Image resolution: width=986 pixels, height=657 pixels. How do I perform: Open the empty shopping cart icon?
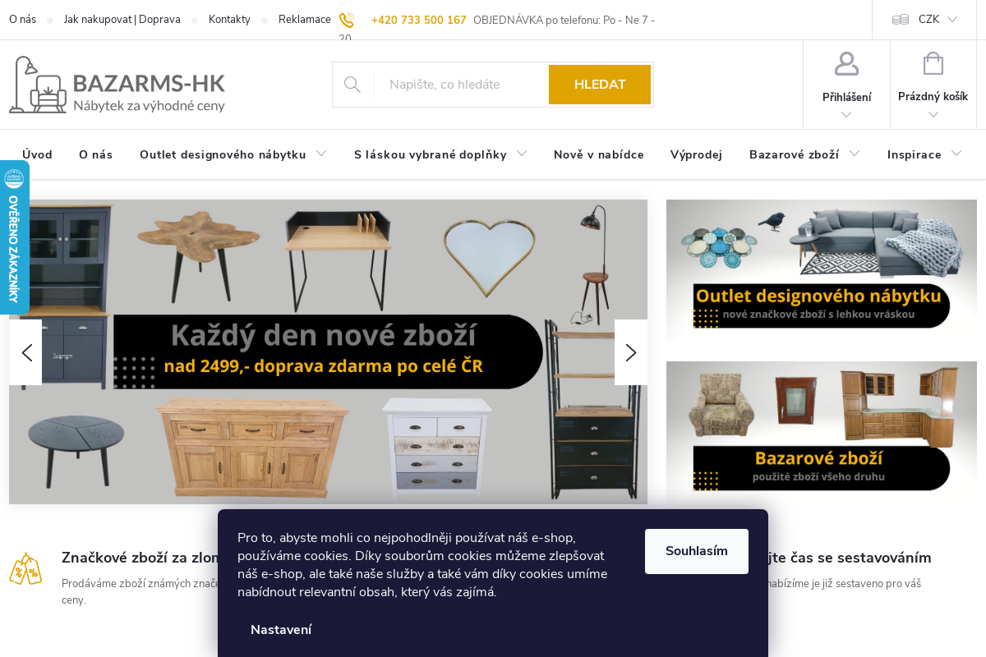933,64
